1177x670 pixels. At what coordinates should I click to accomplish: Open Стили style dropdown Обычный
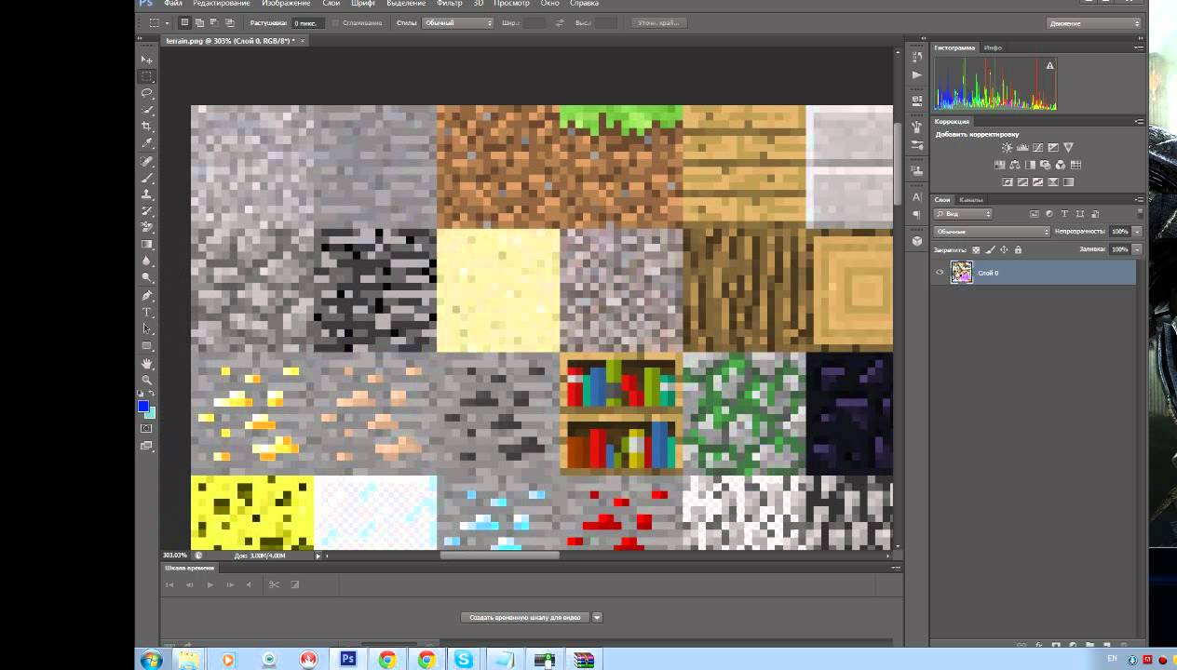click(x=457, y=22)
